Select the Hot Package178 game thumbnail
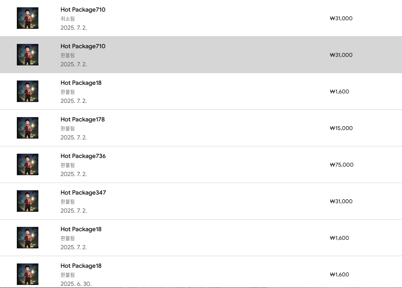Viewport: 402px width, 288px height. 28,128
